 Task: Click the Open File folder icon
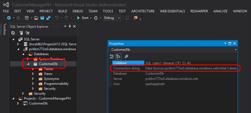coord(36,18)
